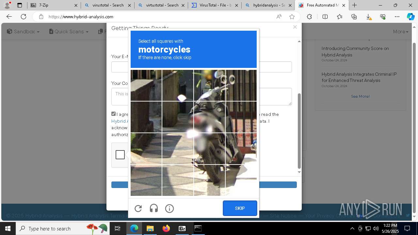Open the tab actions menu
This screenshot has height=235, width=418.
point(20,5)
